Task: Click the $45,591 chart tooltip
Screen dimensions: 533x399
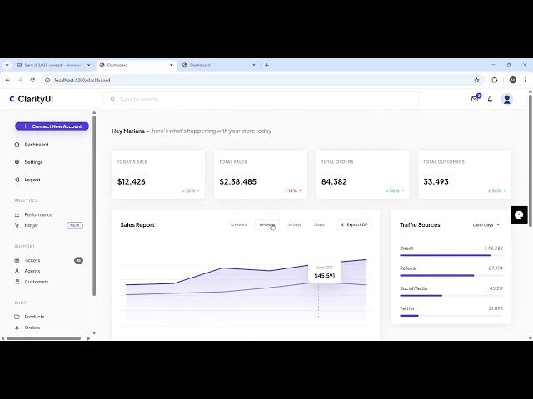Action: point(325,272)
